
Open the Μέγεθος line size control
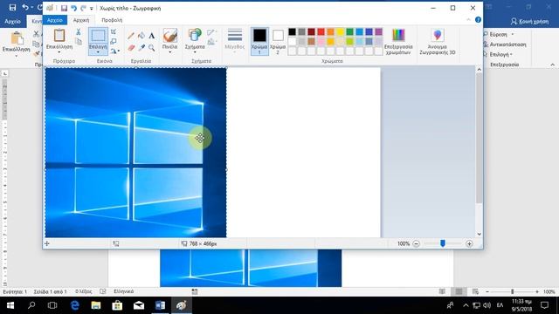(x=235, y=40)
